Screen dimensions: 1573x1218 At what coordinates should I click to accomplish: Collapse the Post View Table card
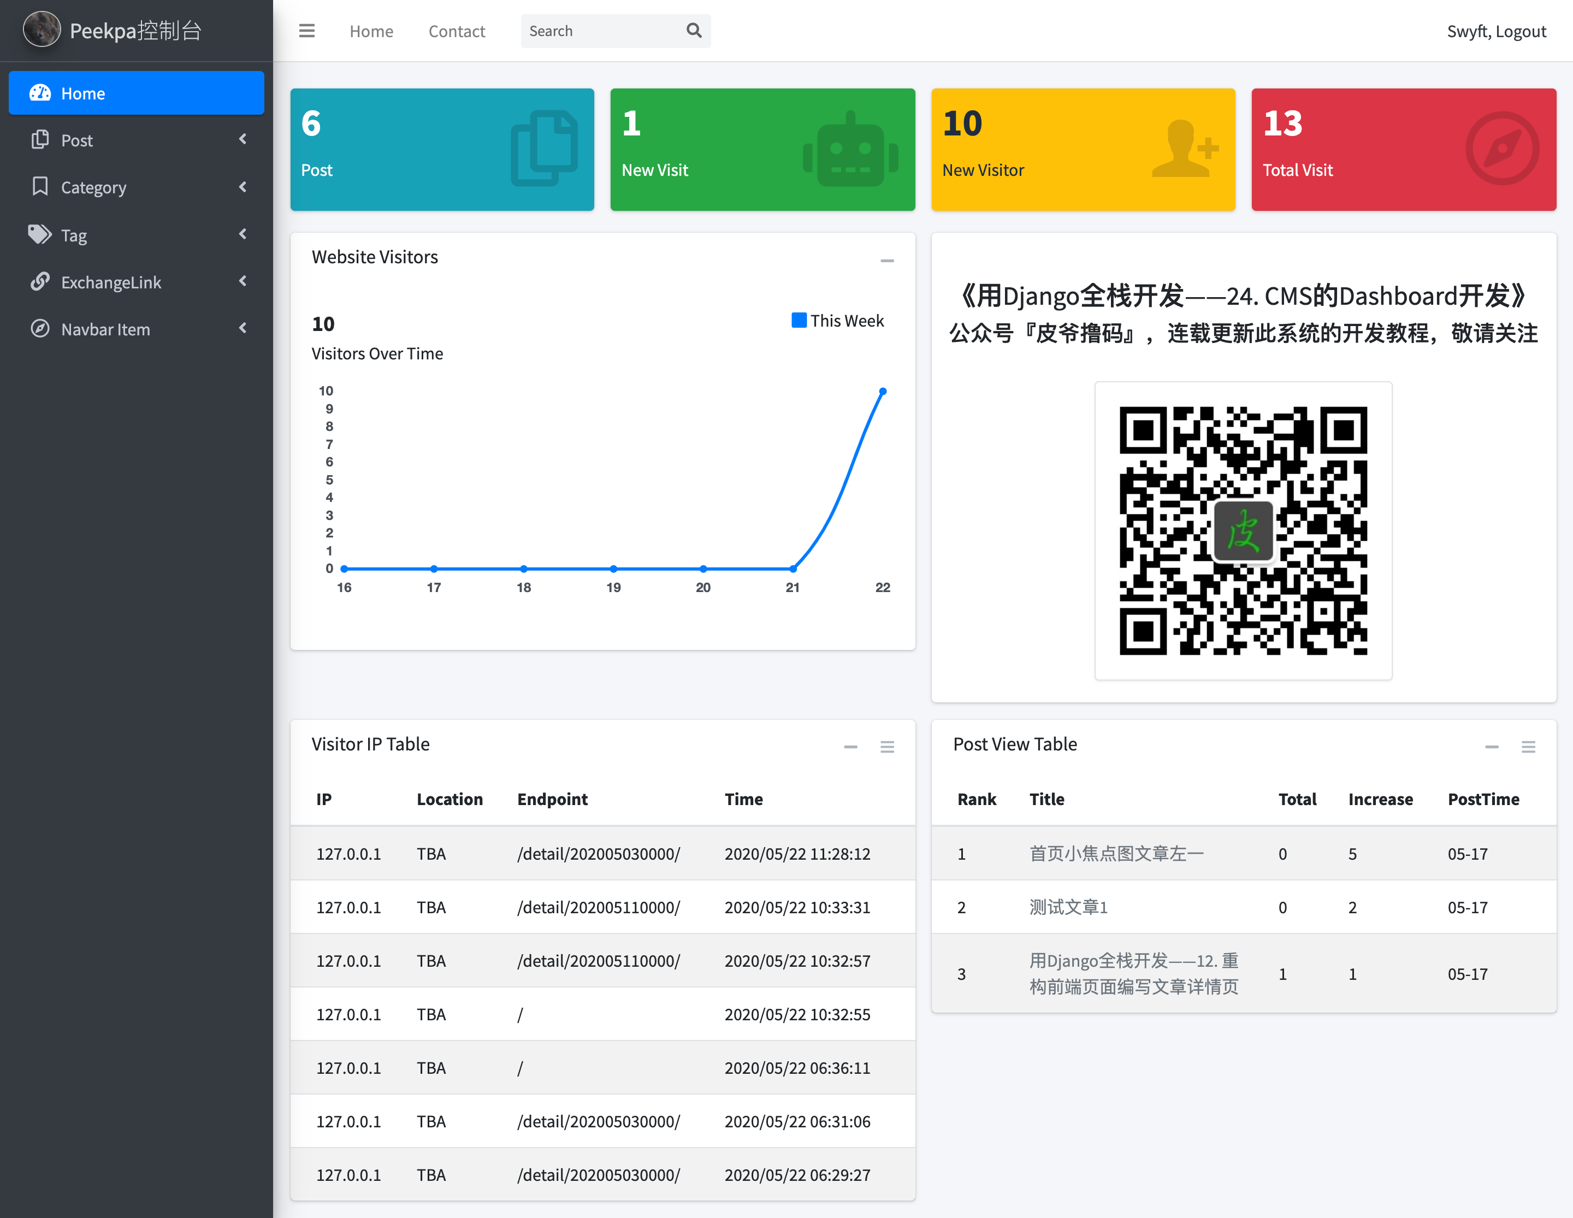click(x=1492, y=747)
